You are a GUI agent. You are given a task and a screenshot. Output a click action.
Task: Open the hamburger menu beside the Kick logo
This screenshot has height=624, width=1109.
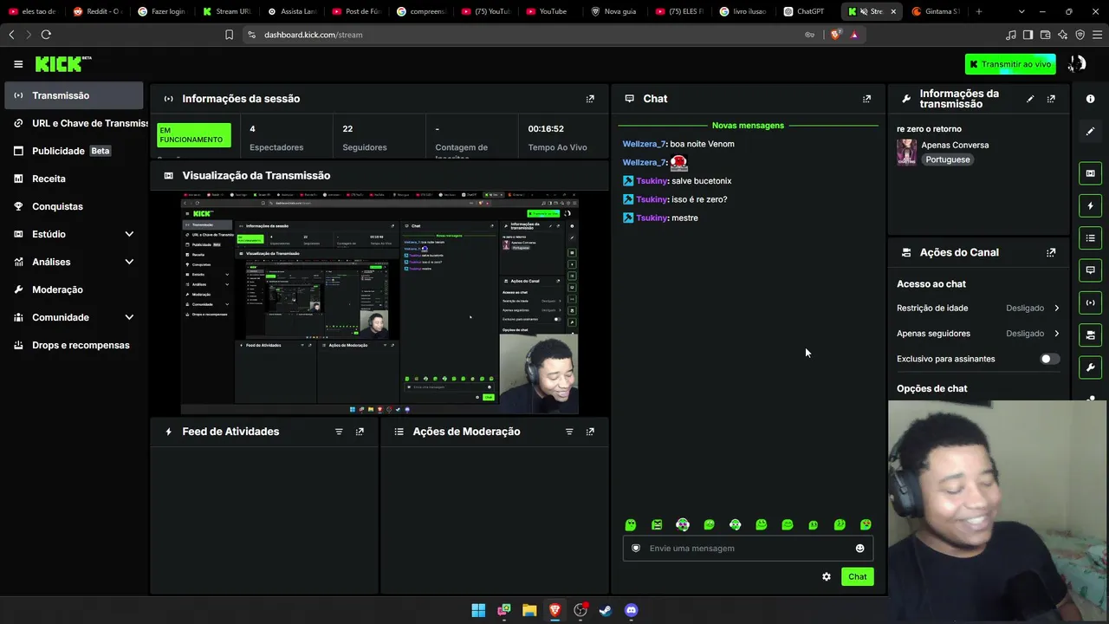(18, 64)
